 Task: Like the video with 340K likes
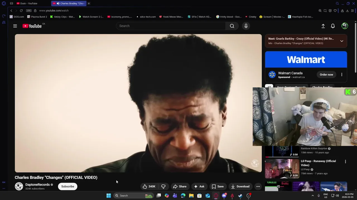(x=149, y=186)
